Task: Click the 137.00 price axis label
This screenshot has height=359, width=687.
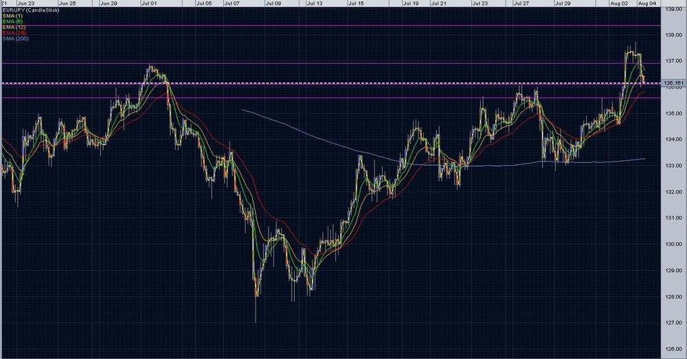Action: click(x=674, y=61)
